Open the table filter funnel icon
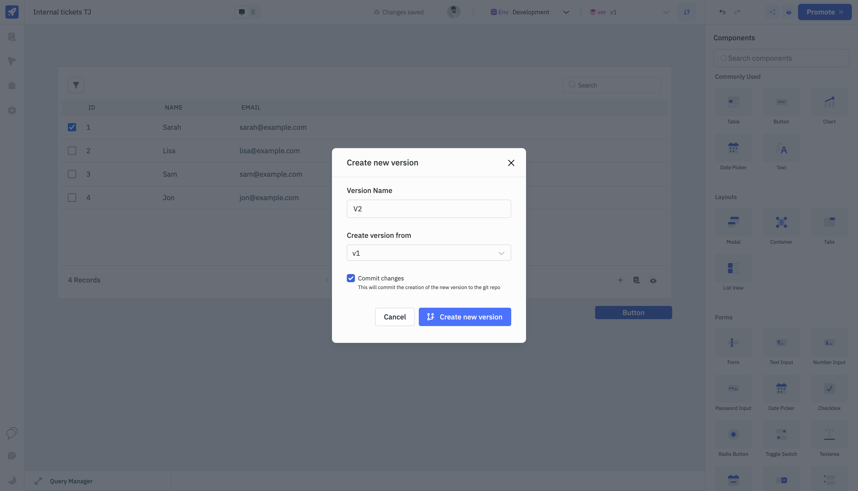Image resolution: width=858 pixels, height=491 pixels. point(76,85)
